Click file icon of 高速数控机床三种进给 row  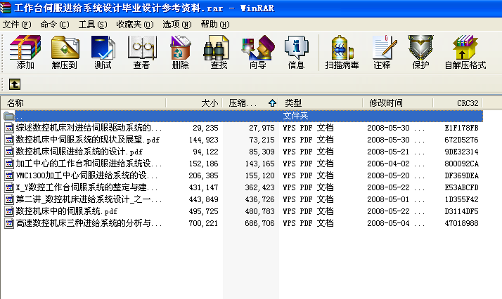point(9,223)
